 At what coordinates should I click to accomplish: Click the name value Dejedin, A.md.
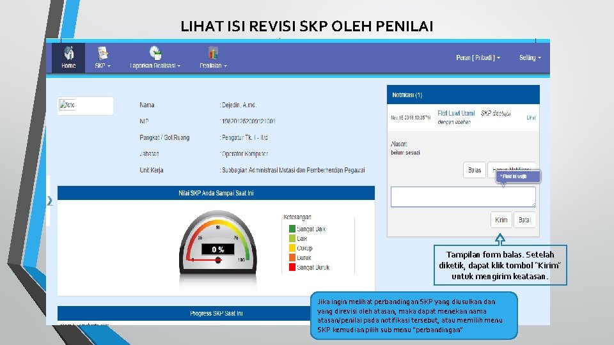[239, 105]
